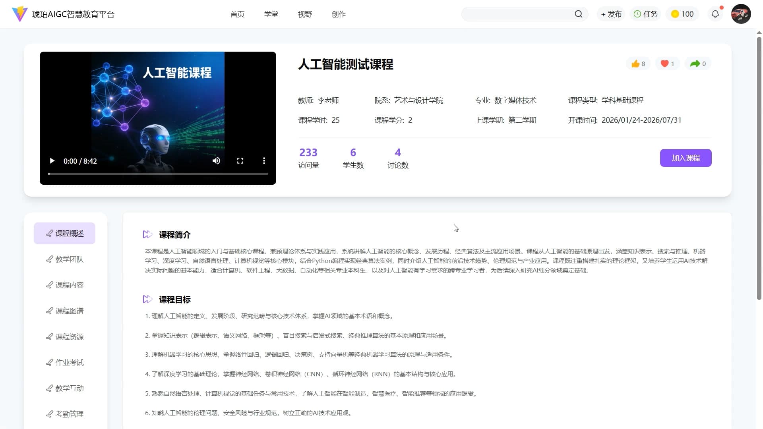Click course objective item 4 about CNN

click(302, 374)
